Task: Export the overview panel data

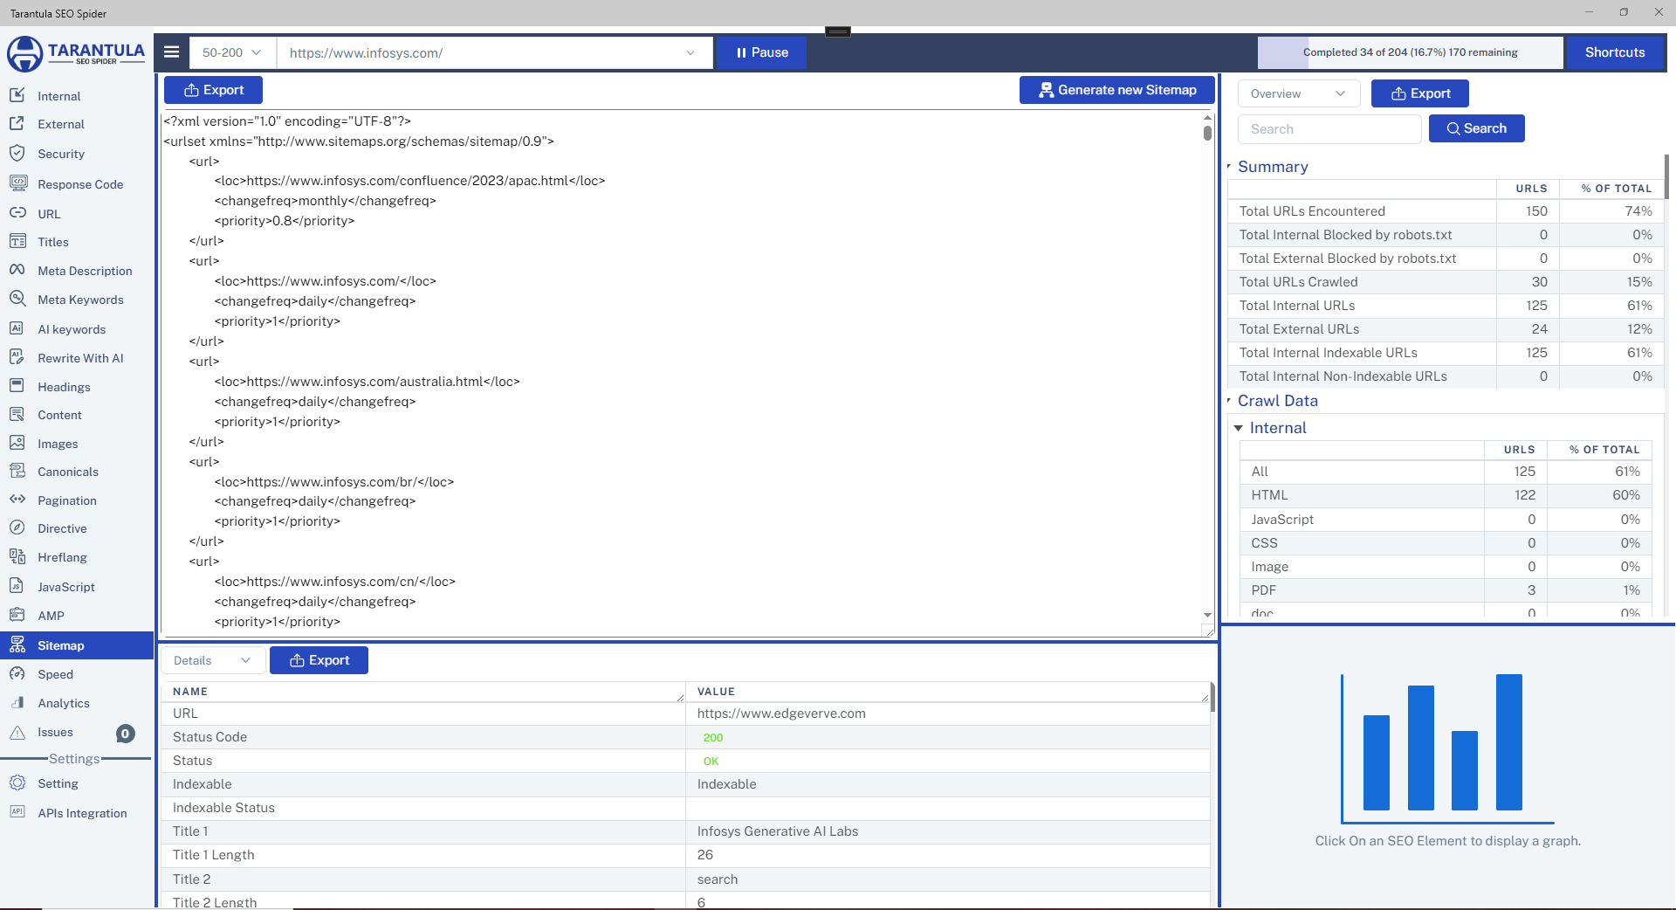Action: click(x=1420, y=93)
